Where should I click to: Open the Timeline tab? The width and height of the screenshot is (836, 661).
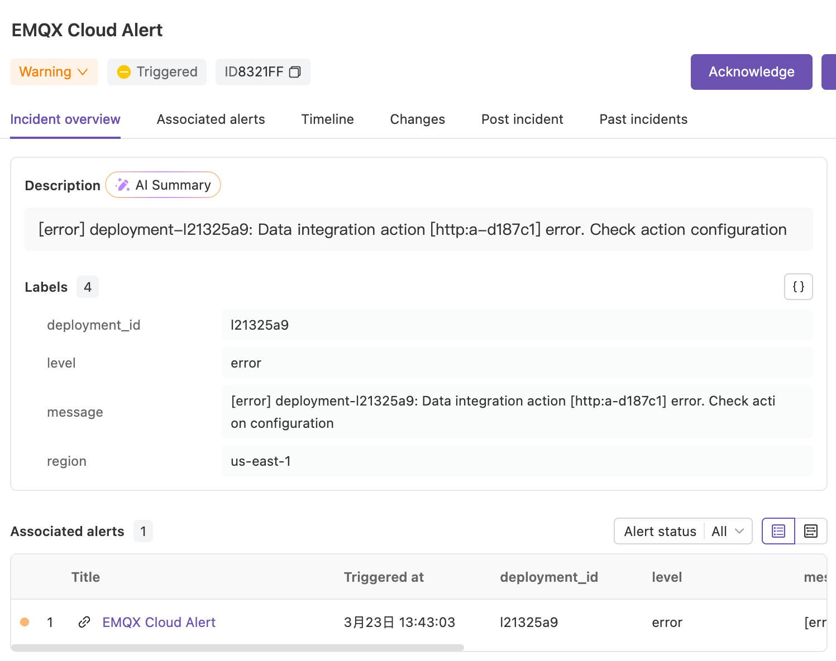327,119
